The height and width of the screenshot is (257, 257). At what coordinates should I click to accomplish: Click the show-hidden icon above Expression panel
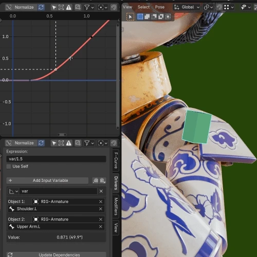pyautogui.click(x=61, y=143)
